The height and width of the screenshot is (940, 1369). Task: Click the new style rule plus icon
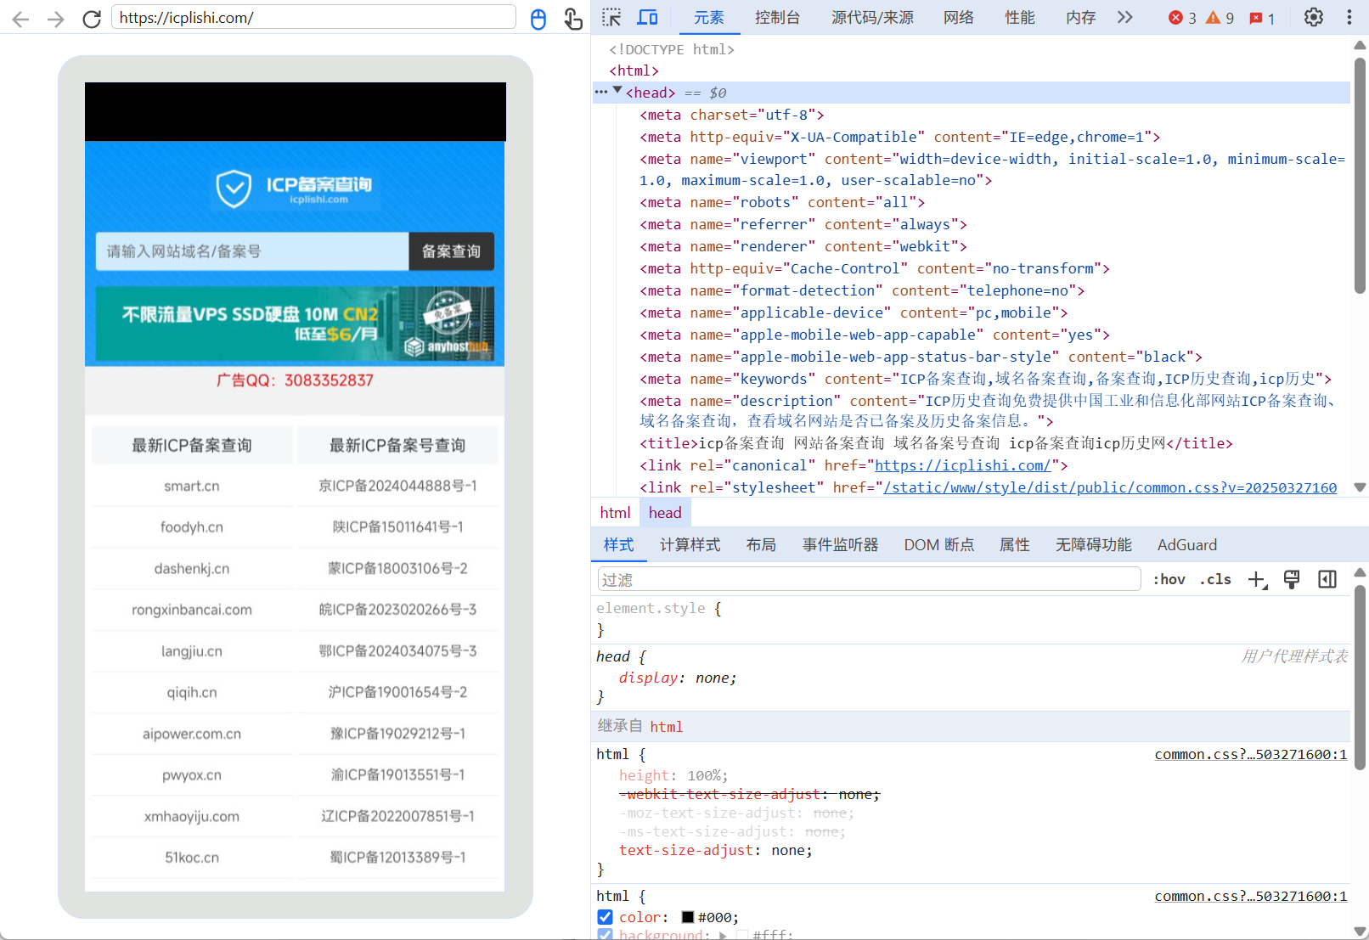1258,579
